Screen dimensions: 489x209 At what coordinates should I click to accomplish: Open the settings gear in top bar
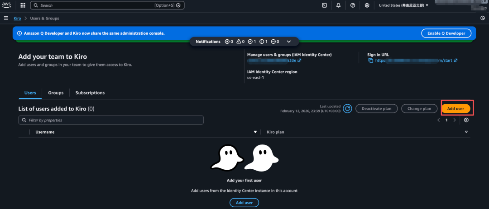(367, 5)
